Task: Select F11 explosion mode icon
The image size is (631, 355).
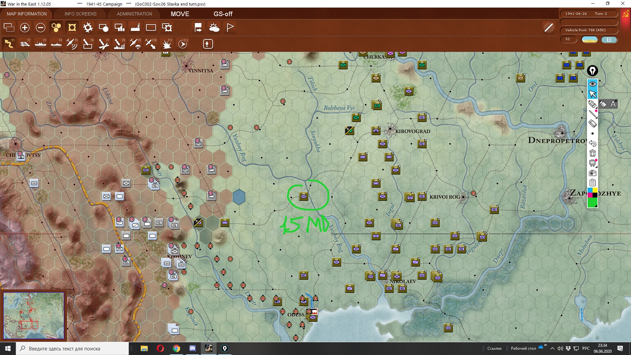Action: pos(167,44)
